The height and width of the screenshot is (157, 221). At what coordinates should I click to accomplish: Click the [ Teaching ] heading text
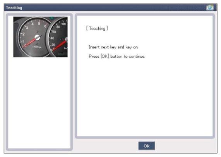(x=97, y=28)
